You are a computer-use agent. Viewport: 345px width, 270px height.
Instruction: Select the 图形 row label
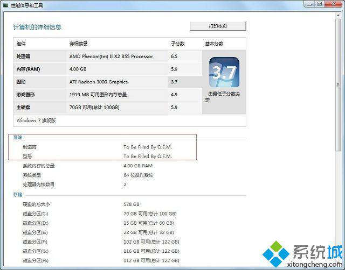pyautogui.click(x=21, y=82)
